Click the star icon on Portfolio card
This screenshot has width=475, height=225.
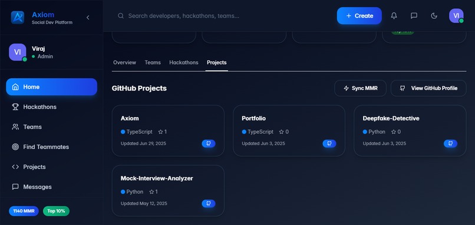click(x=282, y=132)
